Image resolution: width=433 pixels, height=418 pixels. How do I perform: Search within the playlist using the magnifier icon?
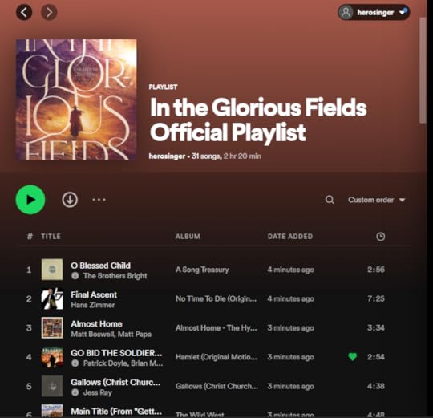click(x=330, y=200)
